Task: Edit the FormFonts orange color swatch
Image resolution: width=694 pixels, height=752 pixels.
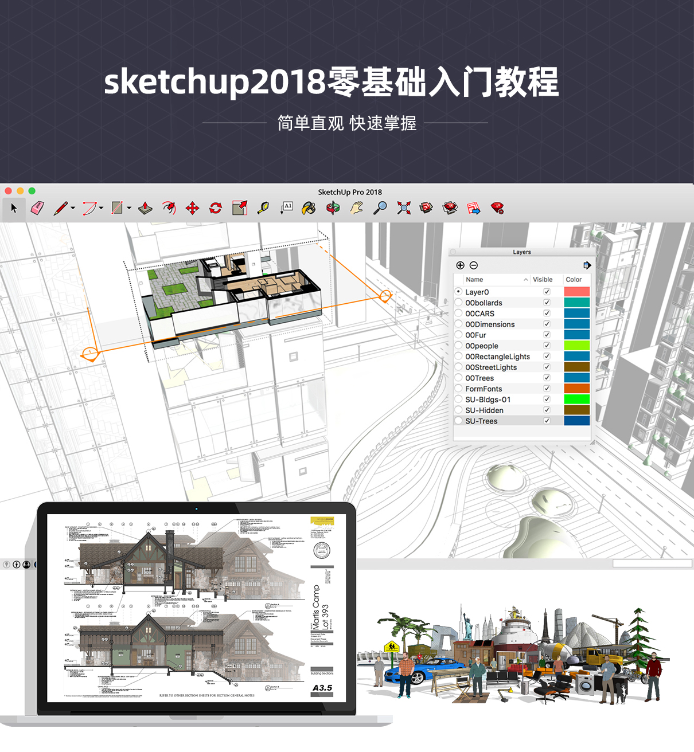Action: tap(576, 389)
